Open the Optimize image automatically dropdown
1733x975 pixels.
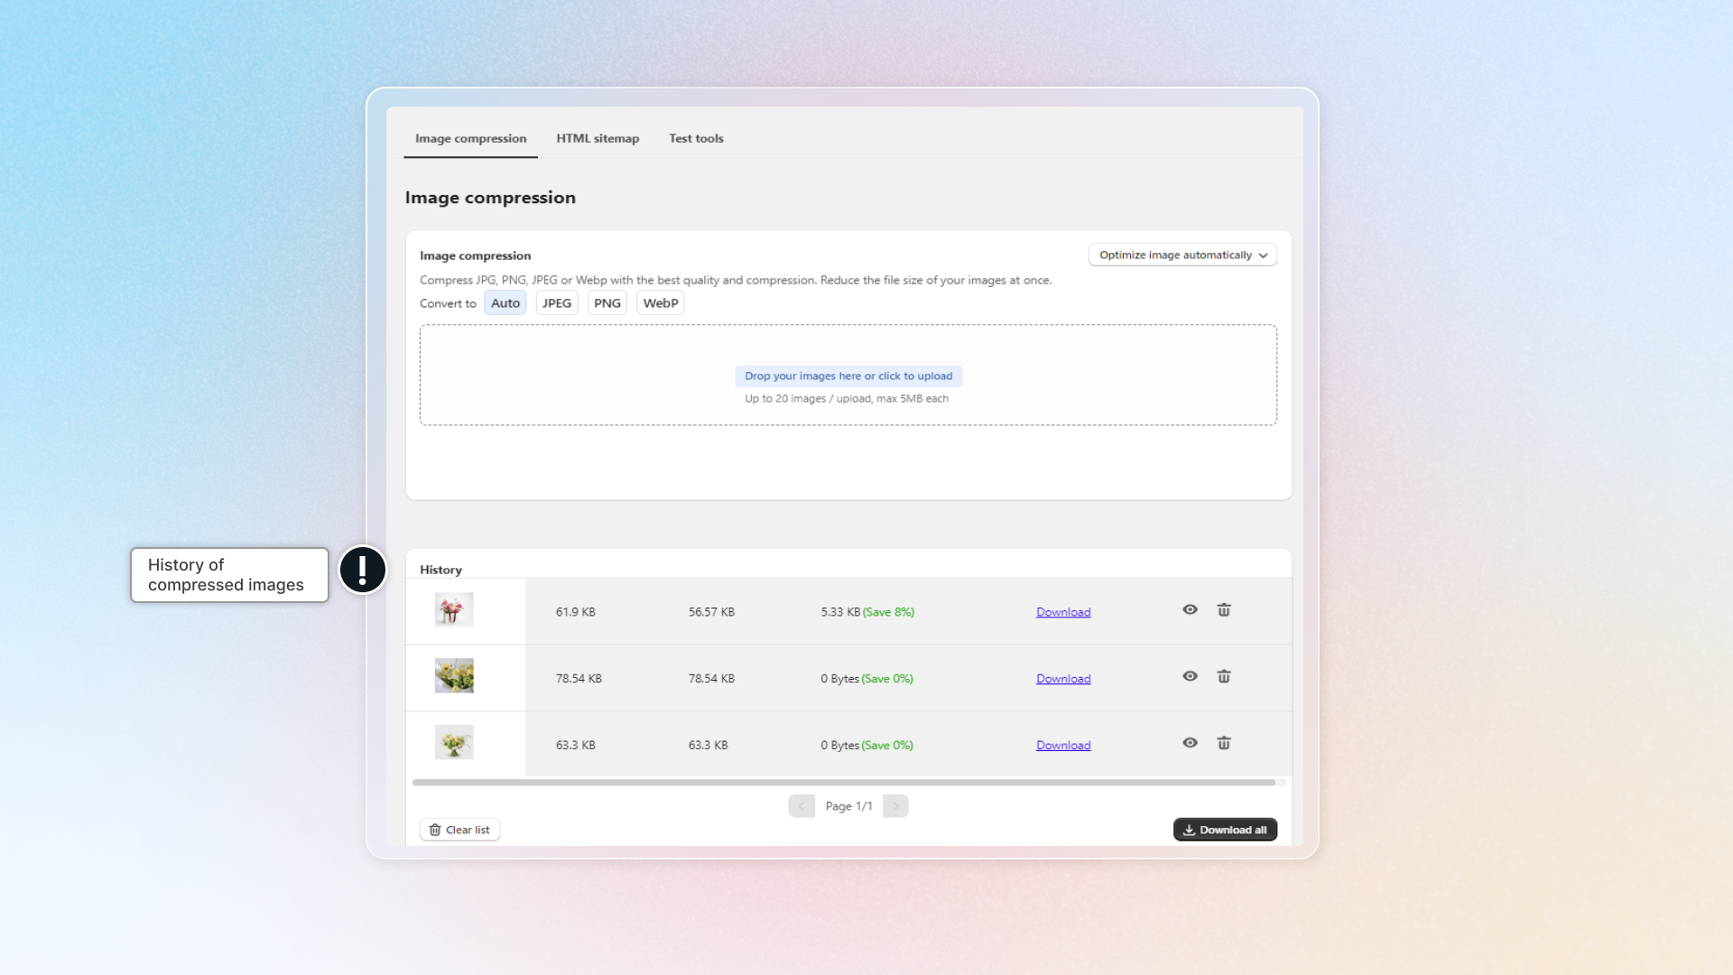[x=1182, y=255]
